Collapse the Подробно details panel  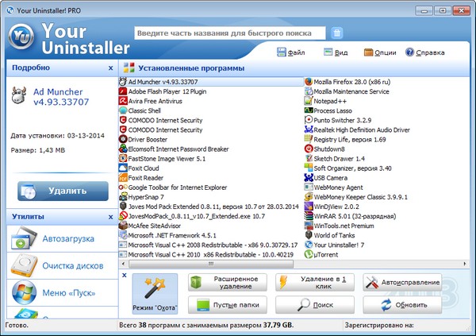[x=110, y=69]
